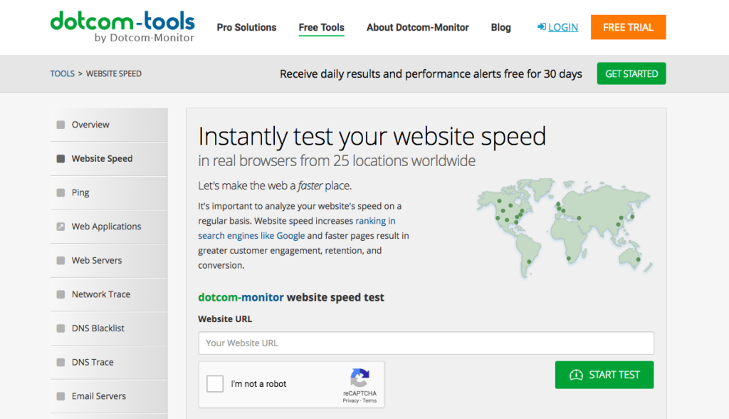The height and width of the screenshot is (419, 729).
Task: Click the login arrow icon
Action: pyautogui.click(x=542, y=27)
